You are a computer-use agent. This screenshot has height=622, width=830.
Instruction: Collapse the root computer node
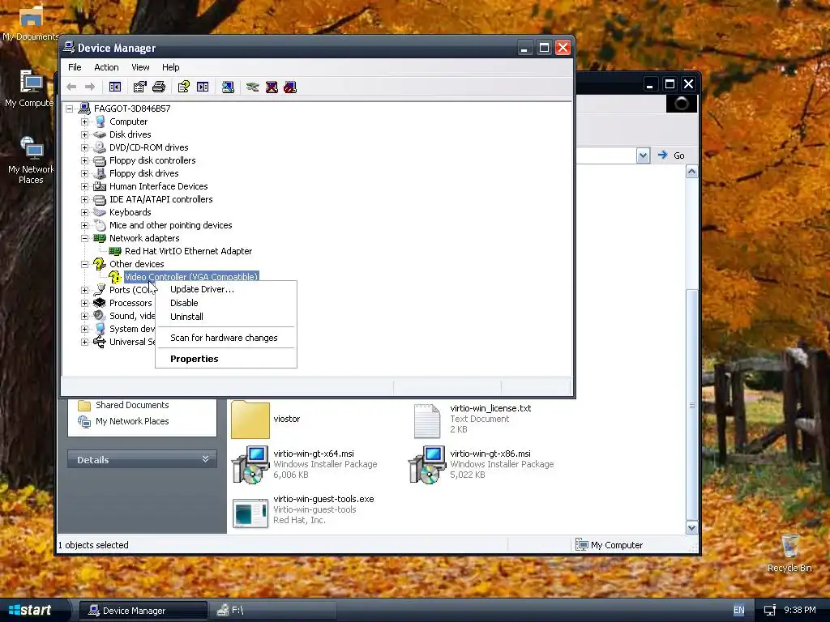[70, 109]
